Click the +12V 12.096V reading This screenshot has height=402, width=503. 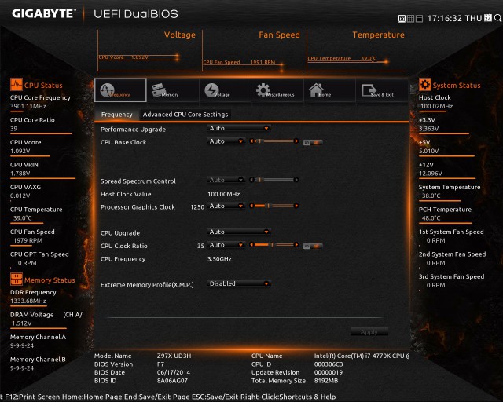click(431, 174)
